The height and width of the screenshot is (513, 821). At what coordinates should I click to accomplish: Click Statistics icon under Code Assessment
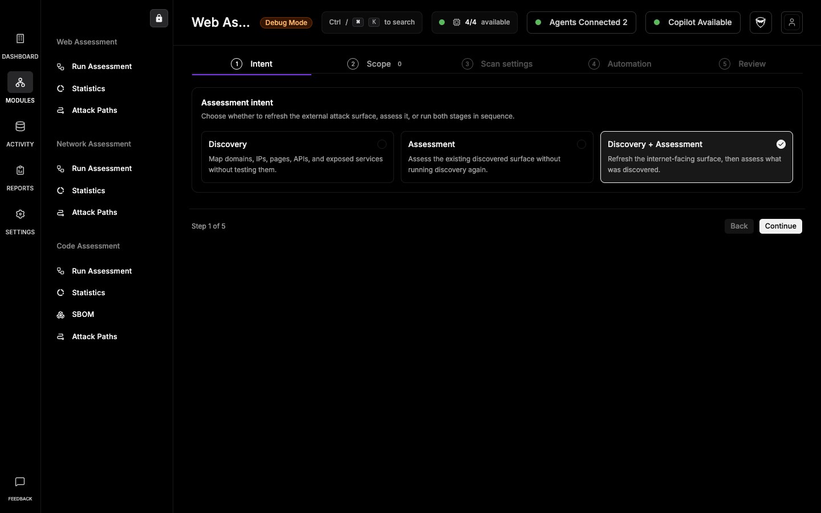(60, 293)
